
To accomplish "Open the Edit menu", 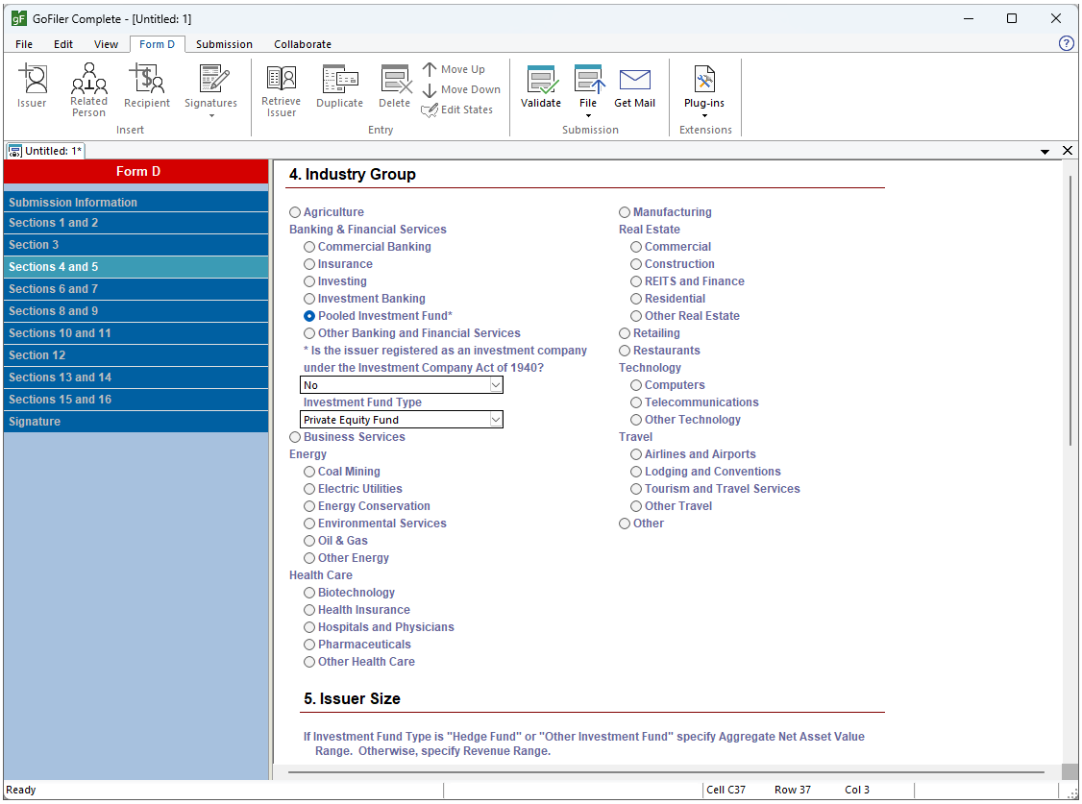I will pyautogui.click(x=63, y=44).
